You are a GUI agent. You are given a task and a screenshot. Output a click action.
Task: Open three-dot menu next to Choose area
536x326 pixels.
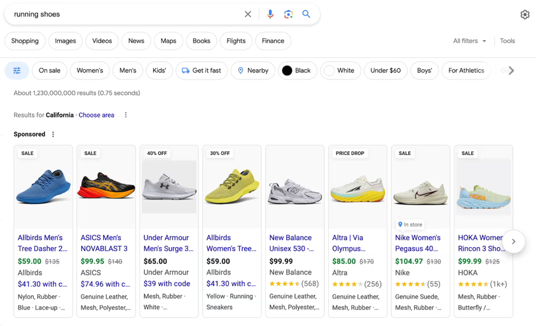pos(126,115)
